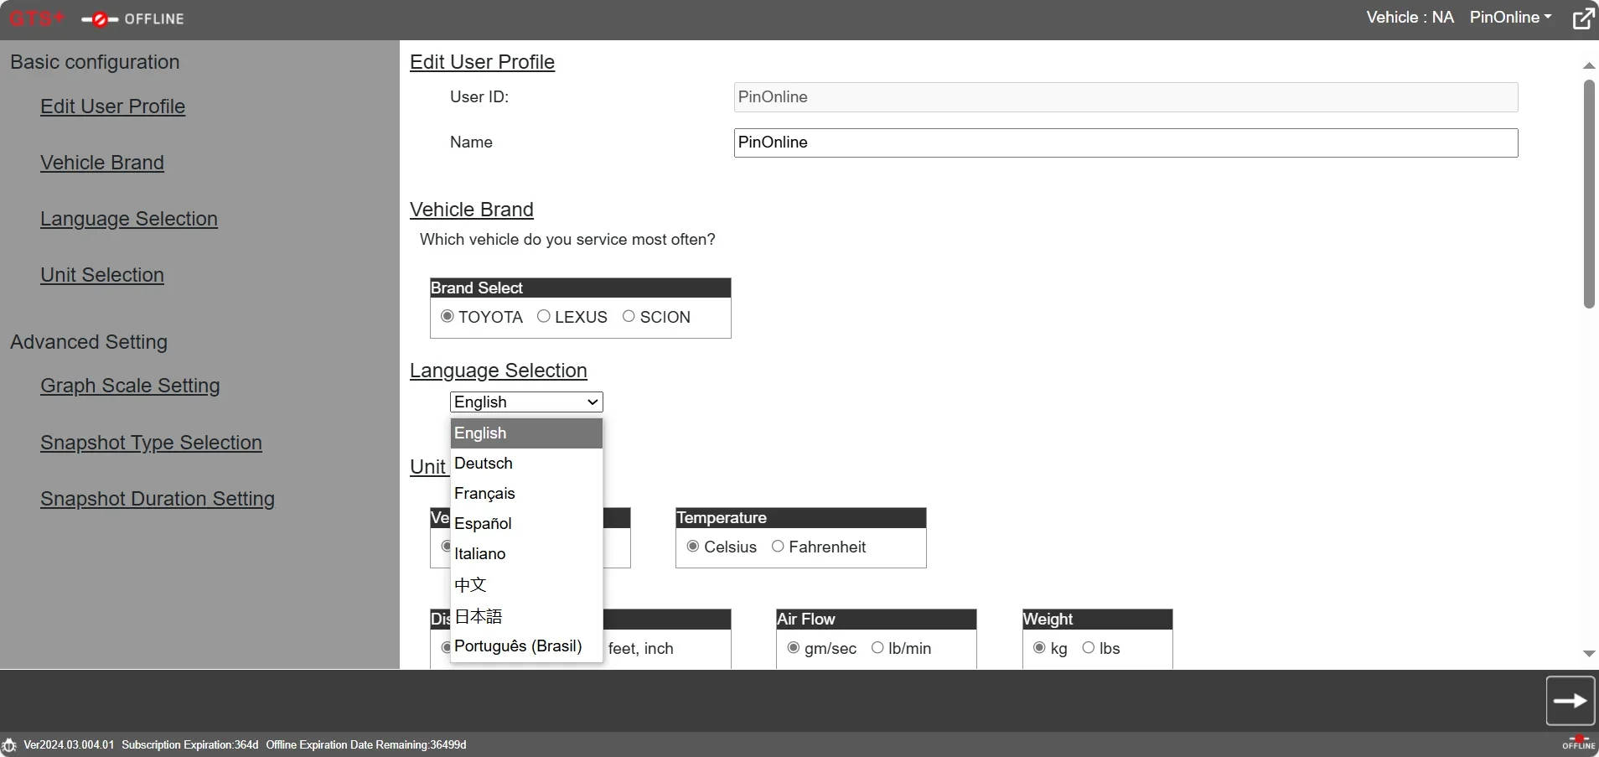Pick Español in the language list
This screenshot has width=1599, height=757.
[526, 524]
